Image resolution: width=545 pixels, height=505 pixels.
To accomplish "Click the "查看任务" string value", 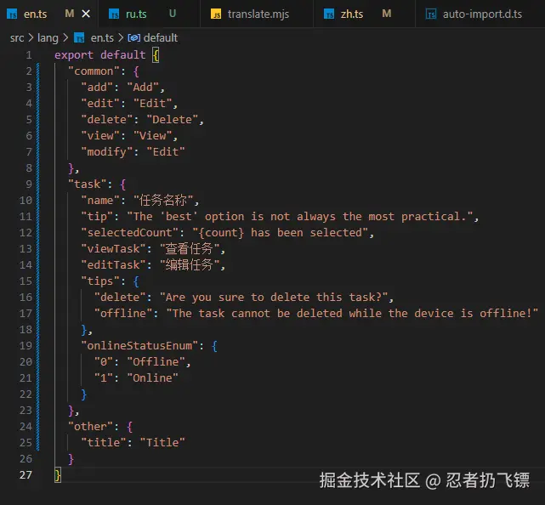I will coord(189,249).
